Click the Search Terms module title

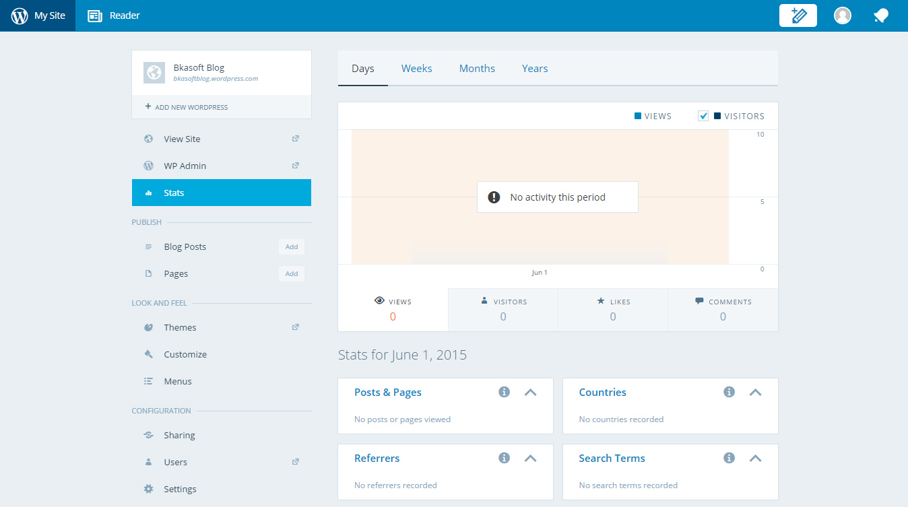click(x=612, y=458)
